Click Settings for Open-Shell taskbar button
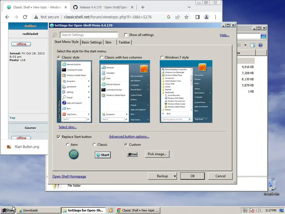Viewport: 285px width, 214px height. point(83,210)
